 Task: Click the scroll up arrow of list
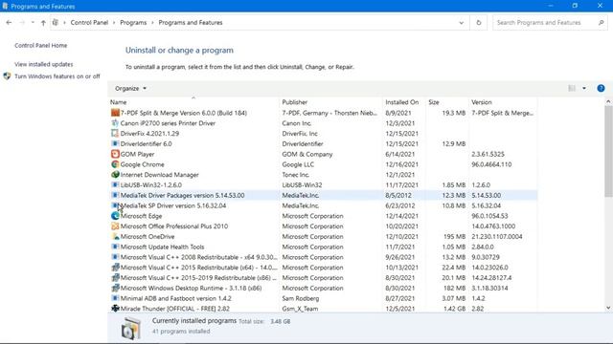tap(608, 101)
